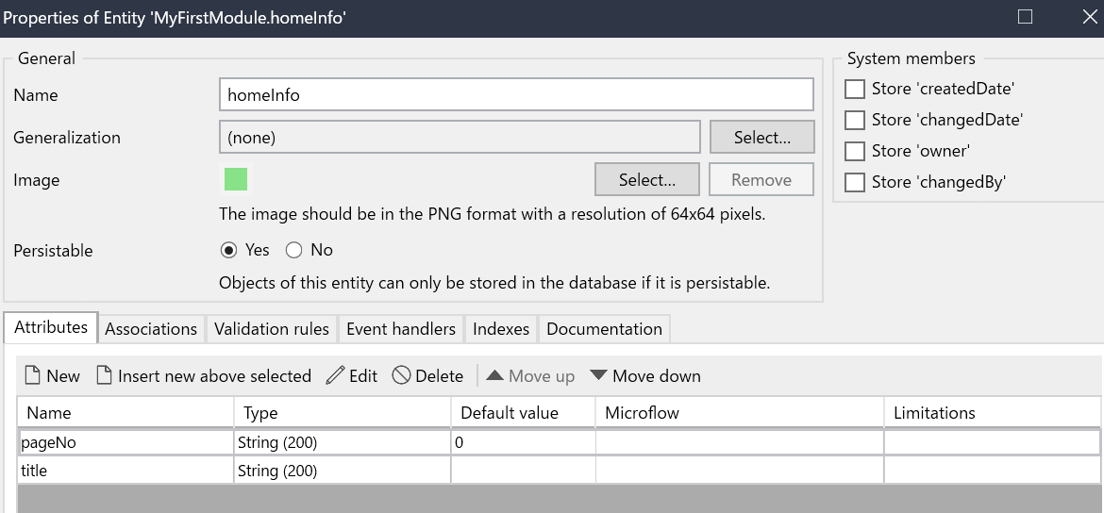Screen dimensions: 1104x513
Task: Select the pageNo attribute row
Action: (126, 442)
